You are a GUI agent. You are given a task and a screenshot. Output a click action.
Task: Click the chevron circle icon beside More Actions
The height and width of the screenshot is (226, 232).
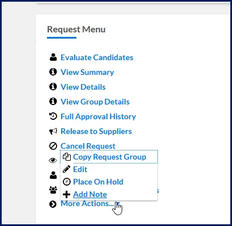53,204
